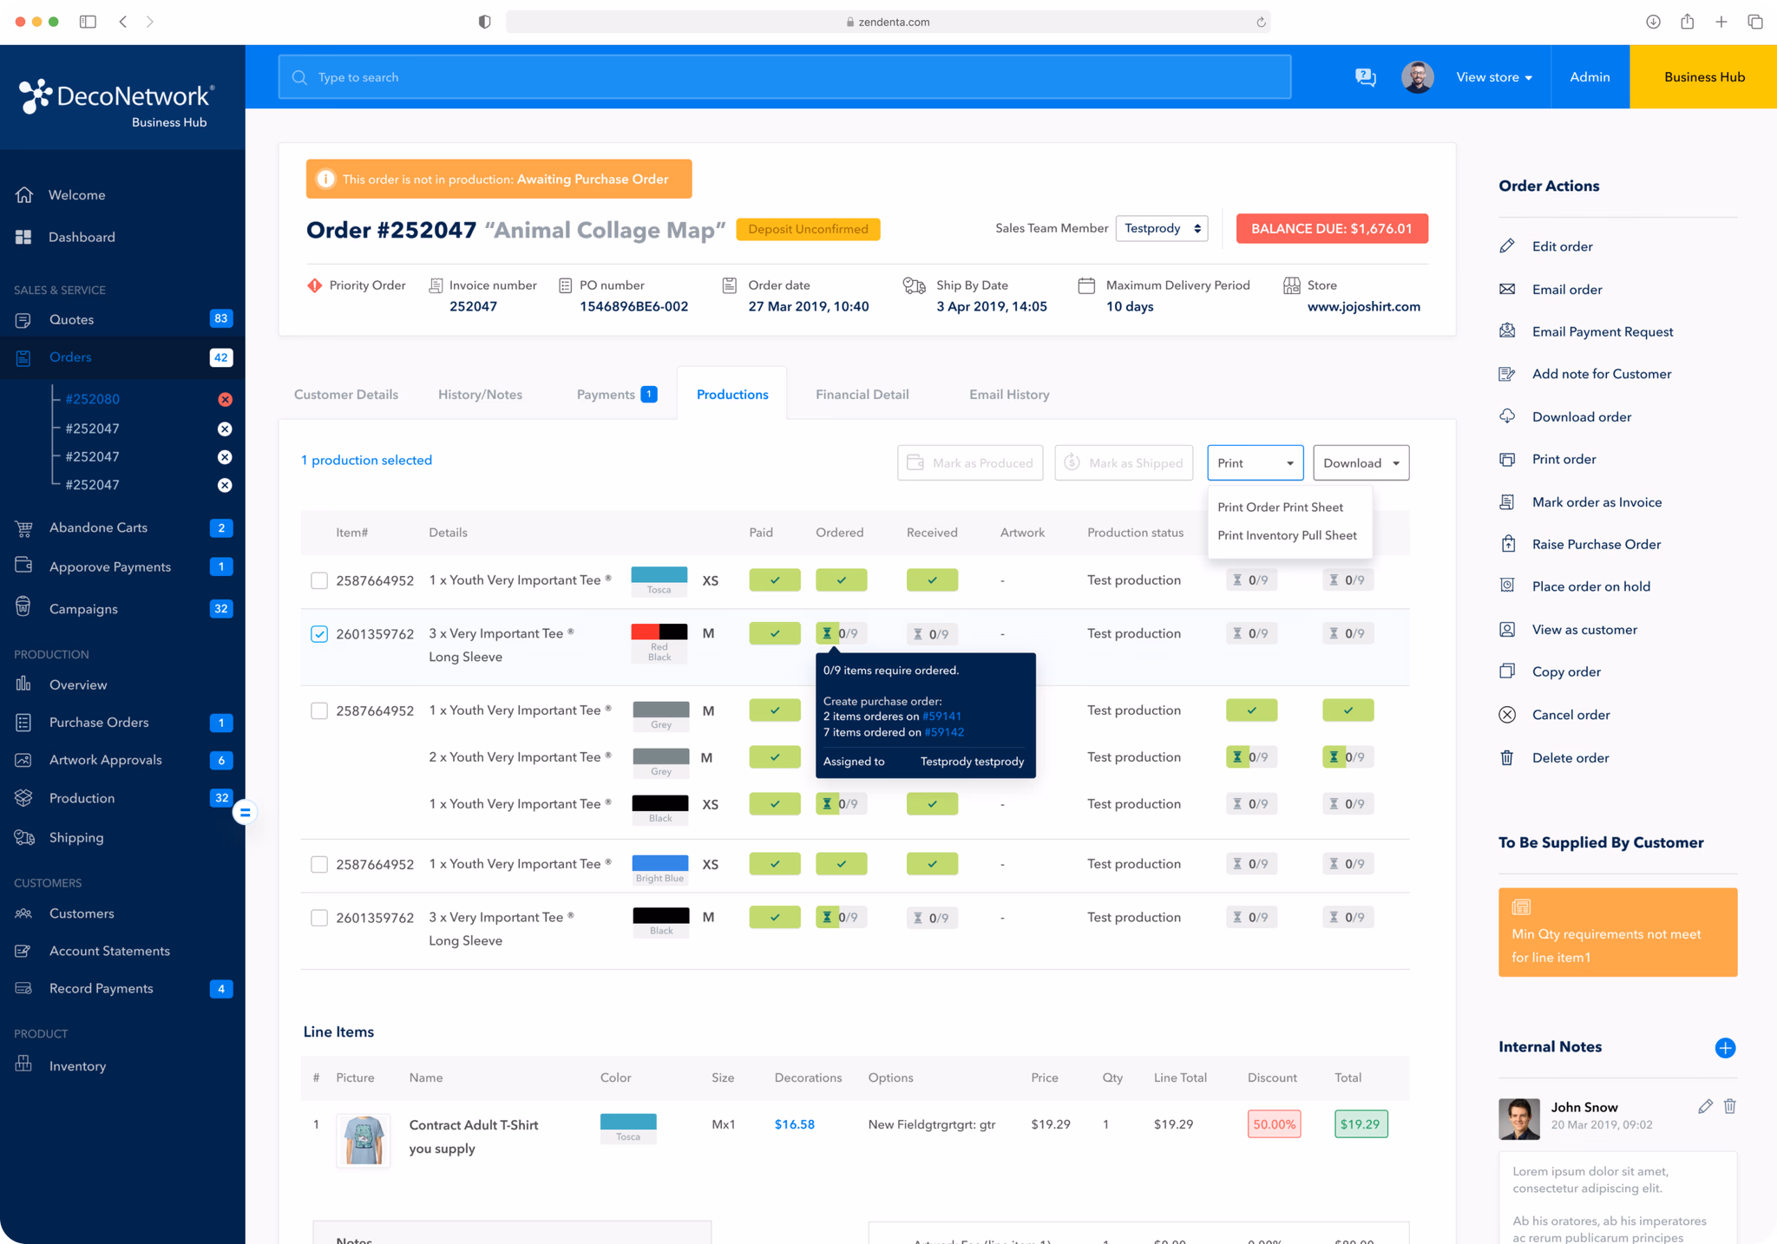Change the Sales Team Member Testprody selector
1777x1244 pixels.
tap(1161, 228)
